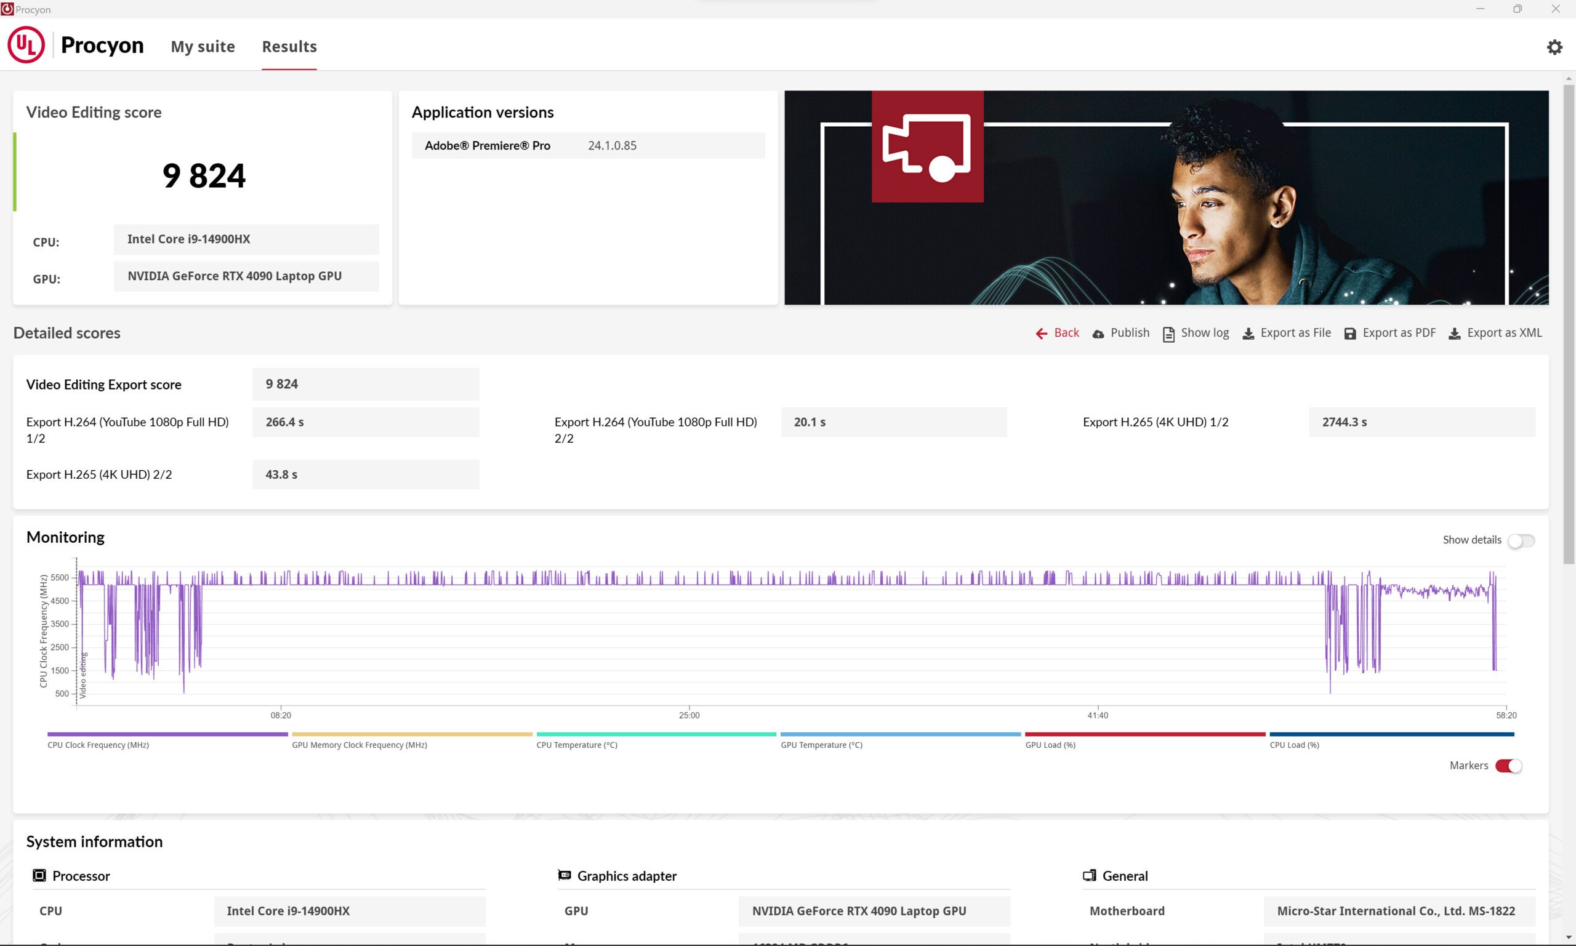Screen dimensions: 1576x946
Task: Click the Export as PDF save icon
Action: tap(1349, 334)
